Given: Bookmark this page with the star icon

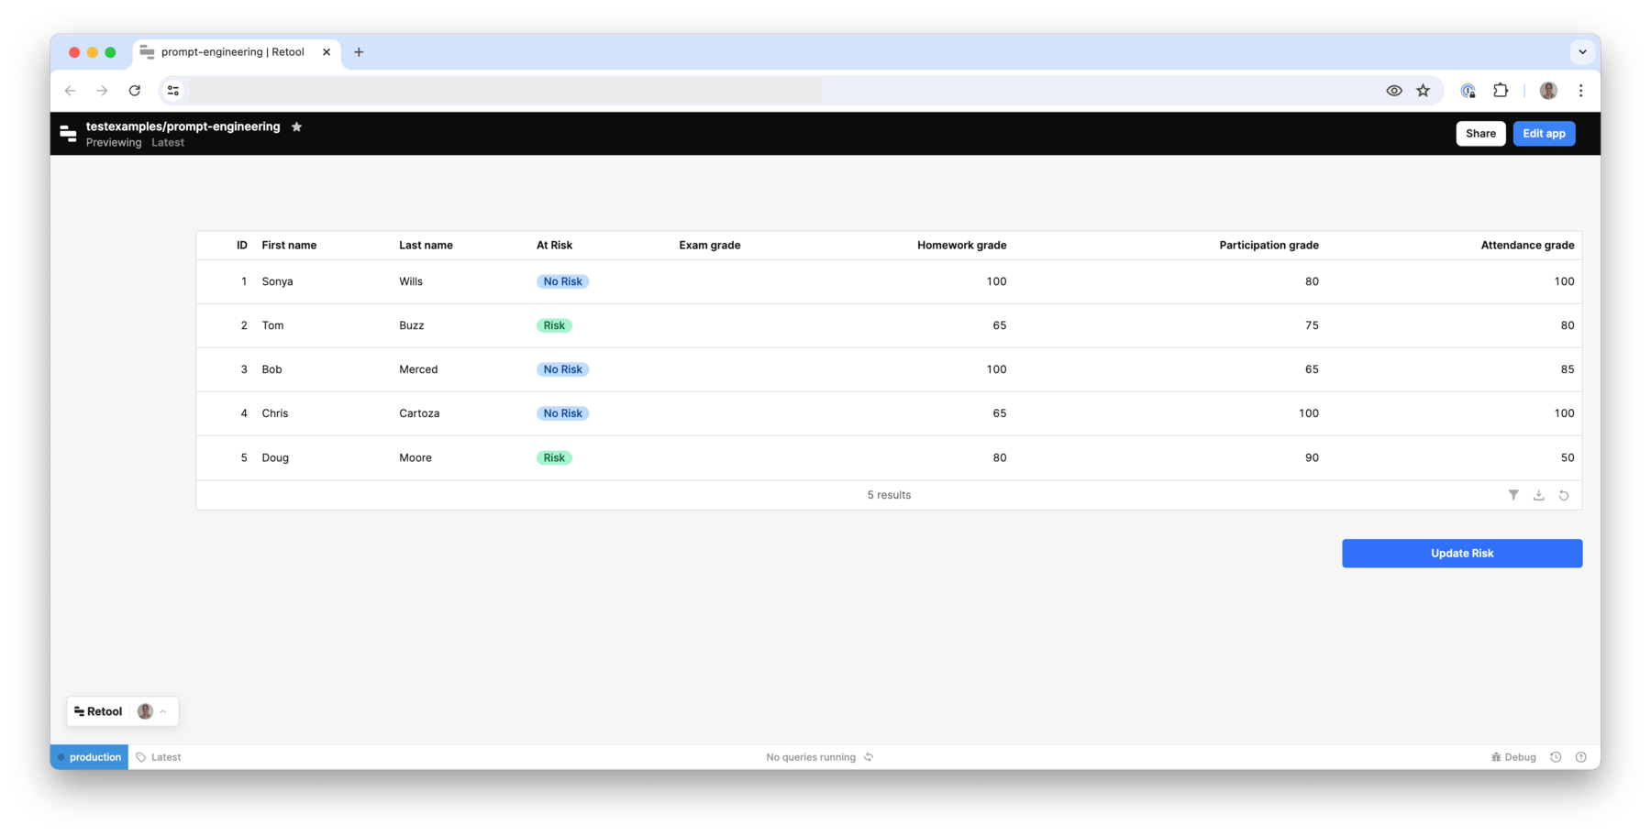Looking at the screenshot, I should [1424, 91].
